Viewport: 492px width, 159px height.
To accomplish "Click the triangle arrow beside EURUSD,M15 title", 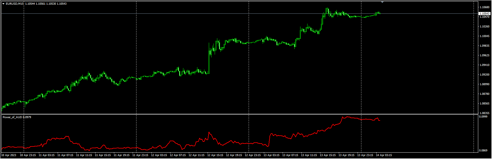I will pos(3,4).
